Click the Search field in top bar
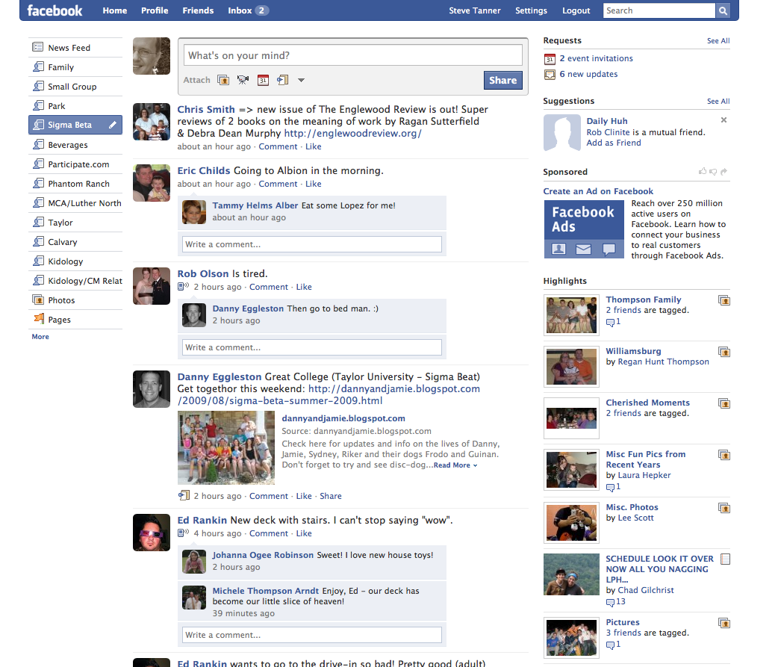The height and width of the screenshot is (667, 781). tap(659, 10)
